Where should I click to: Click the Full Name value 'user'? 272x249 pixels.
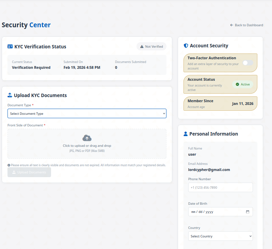coord(192,154)
